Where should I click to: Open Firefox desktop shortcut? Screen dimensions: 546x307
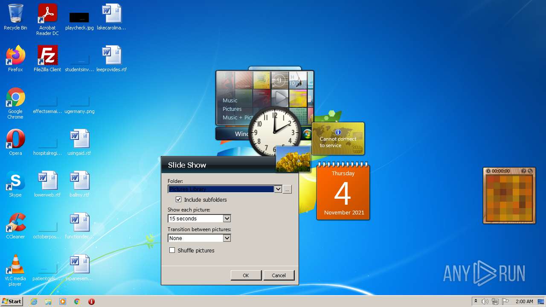point(15,59)
